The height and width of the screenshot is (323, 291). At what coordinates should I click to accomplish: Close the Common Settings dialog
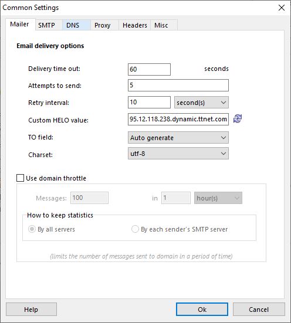coord(282,8)
